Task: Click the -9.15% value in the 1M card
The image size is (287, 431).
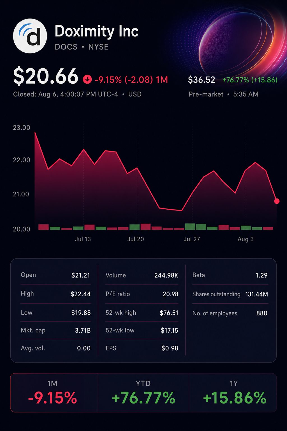Action: tap(52, 398)
